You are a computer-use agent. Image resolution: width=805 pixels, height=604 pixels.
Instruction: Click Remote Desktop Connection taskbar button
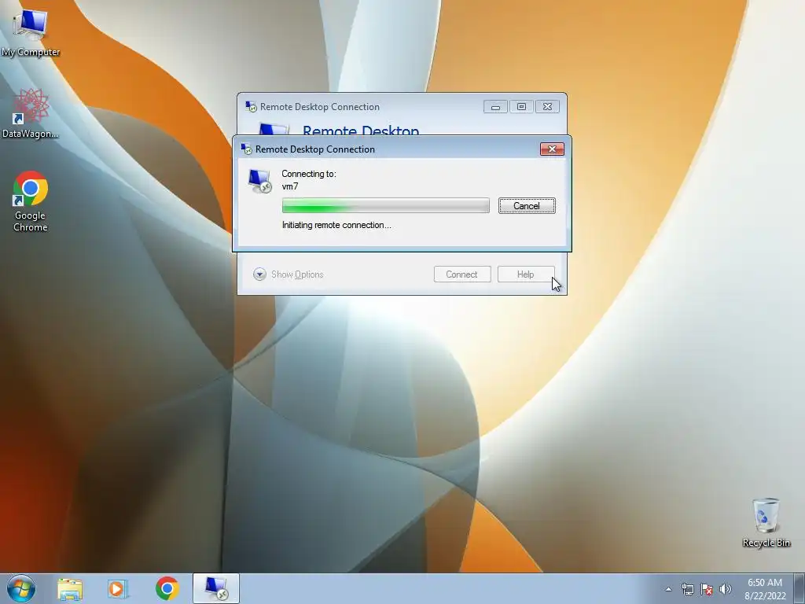[216, 588]
